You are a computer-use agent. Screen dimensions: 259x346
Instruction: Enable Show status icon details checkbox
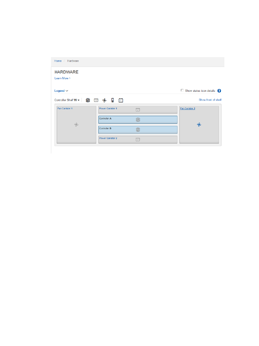click(x=182, y=90)
